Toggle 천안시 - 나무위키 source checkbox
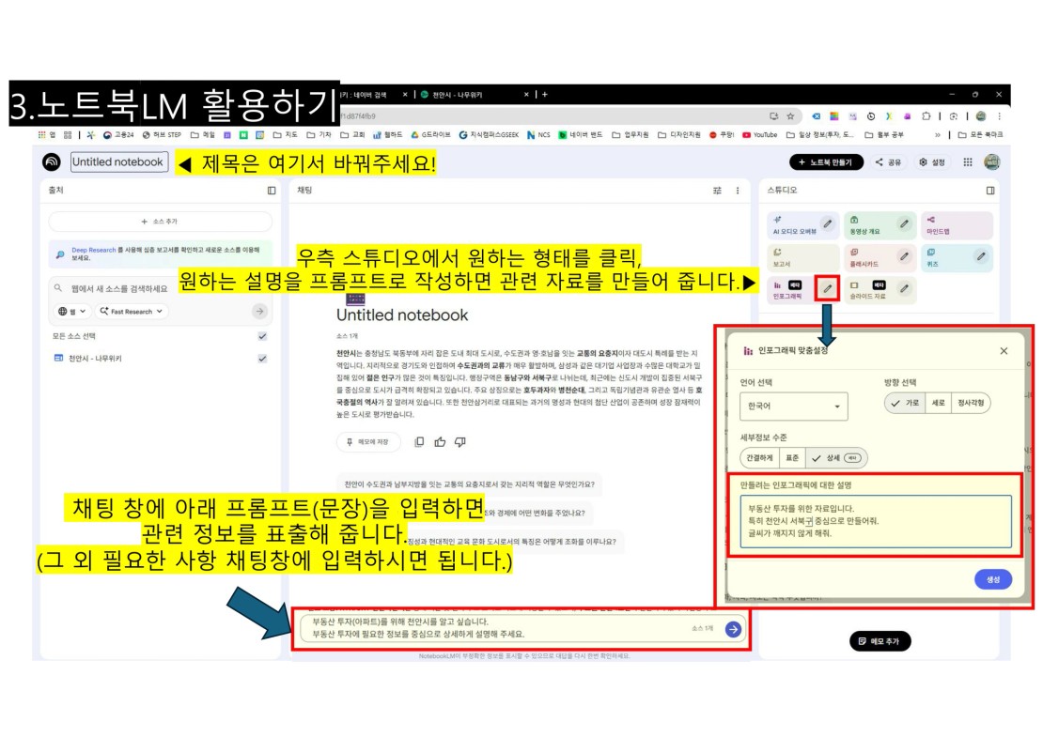This screenshot has width=1043, height=737. click(x=262, y=359)
